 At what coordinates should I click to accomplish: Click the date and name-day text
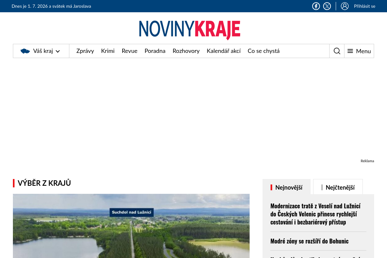coord(51,6)
